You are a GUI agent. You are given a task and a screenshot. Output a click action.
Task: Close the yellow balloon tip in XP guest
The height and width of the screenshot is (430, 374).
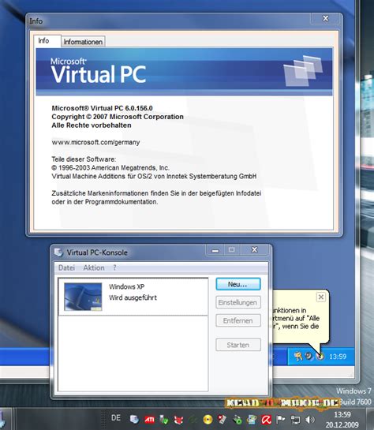(321, 297)
